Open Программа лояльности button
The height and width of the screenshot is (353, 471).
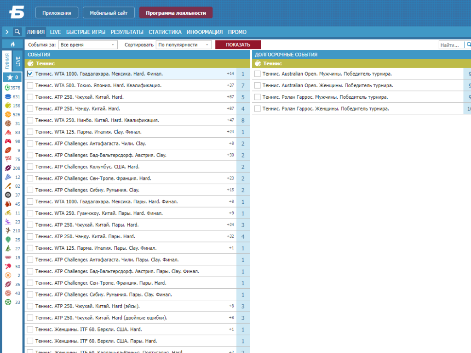coord(176,13)
